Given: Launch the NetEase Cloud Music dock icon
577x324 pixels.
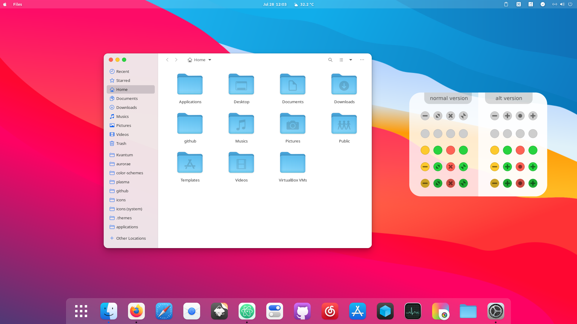Looking at the screenshot, I should (330, 311).
